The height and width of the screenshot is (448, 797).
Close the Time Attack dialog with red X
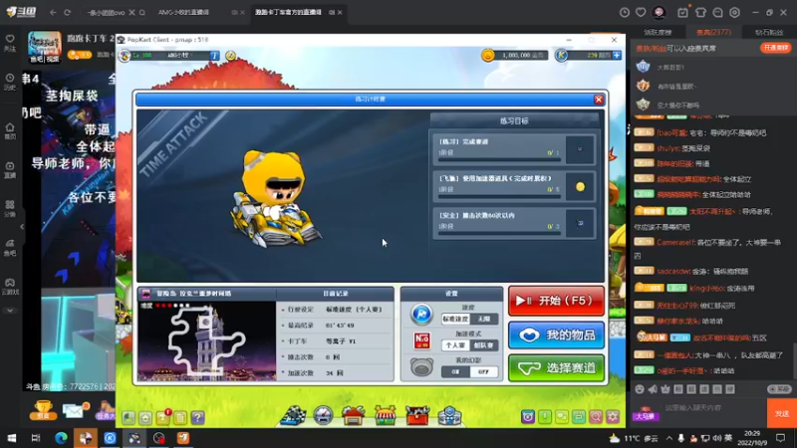pyautogui.click(x=599, y=99)
